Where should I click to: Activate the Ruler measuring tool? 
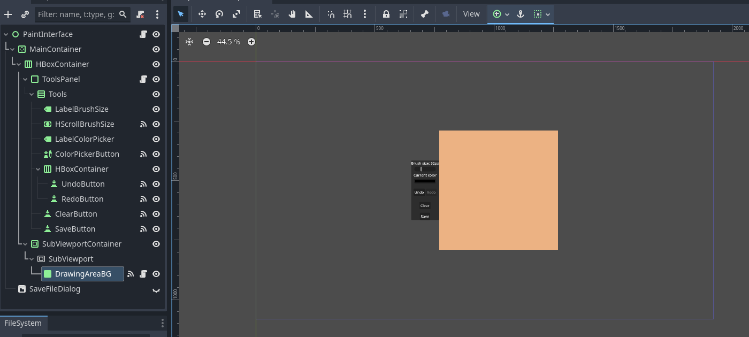[309, 14]
